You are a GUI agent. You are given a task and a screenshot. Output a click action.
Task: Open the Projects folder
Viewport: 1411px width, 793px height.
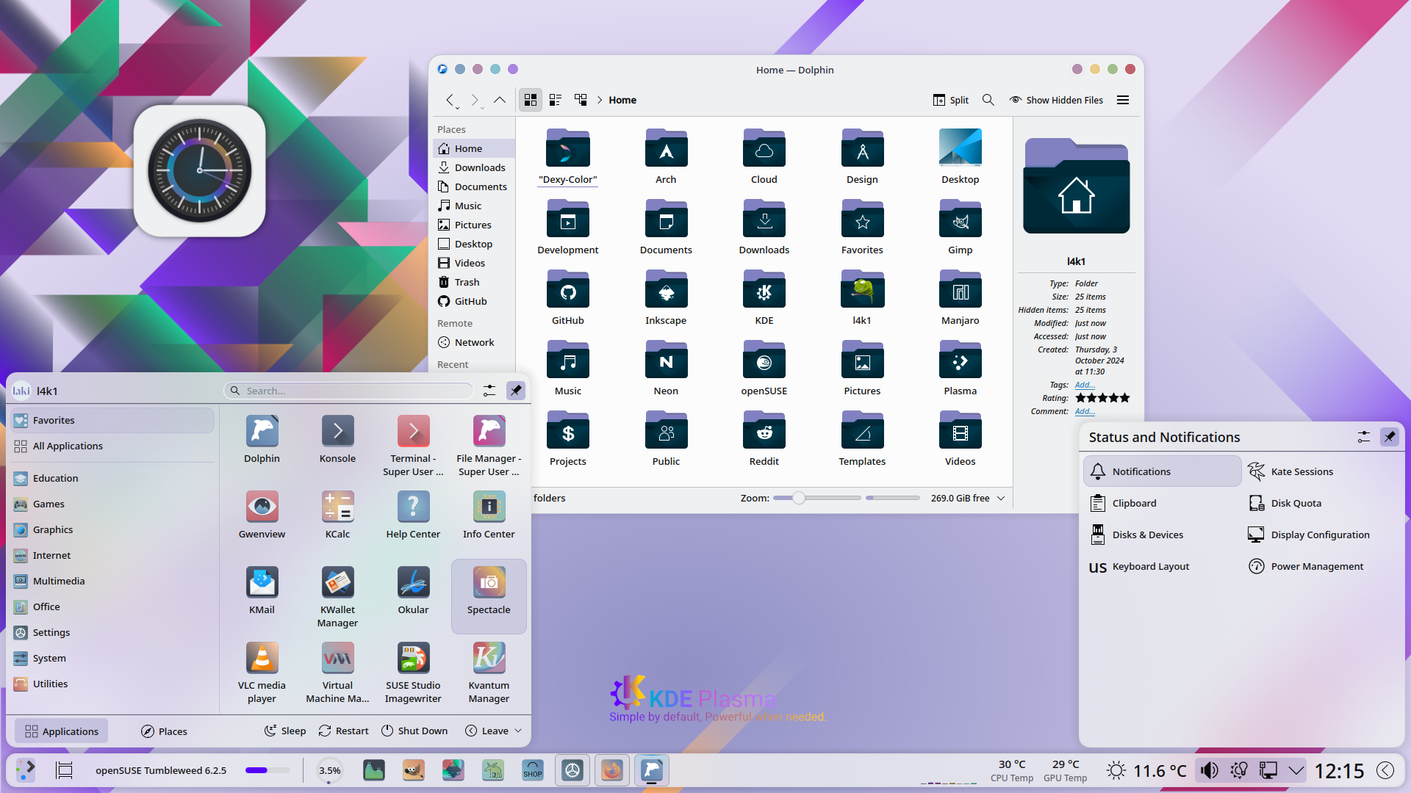(x=568, y=438)
